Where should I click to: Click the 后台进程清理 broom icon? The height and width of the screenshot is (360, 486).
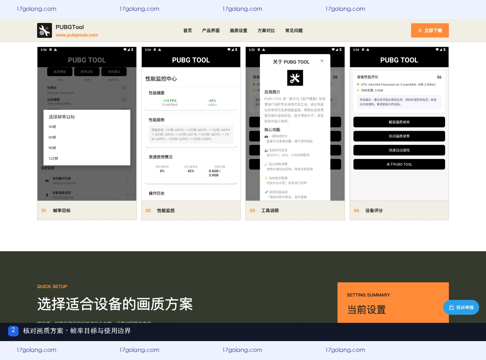pos(266,164)
